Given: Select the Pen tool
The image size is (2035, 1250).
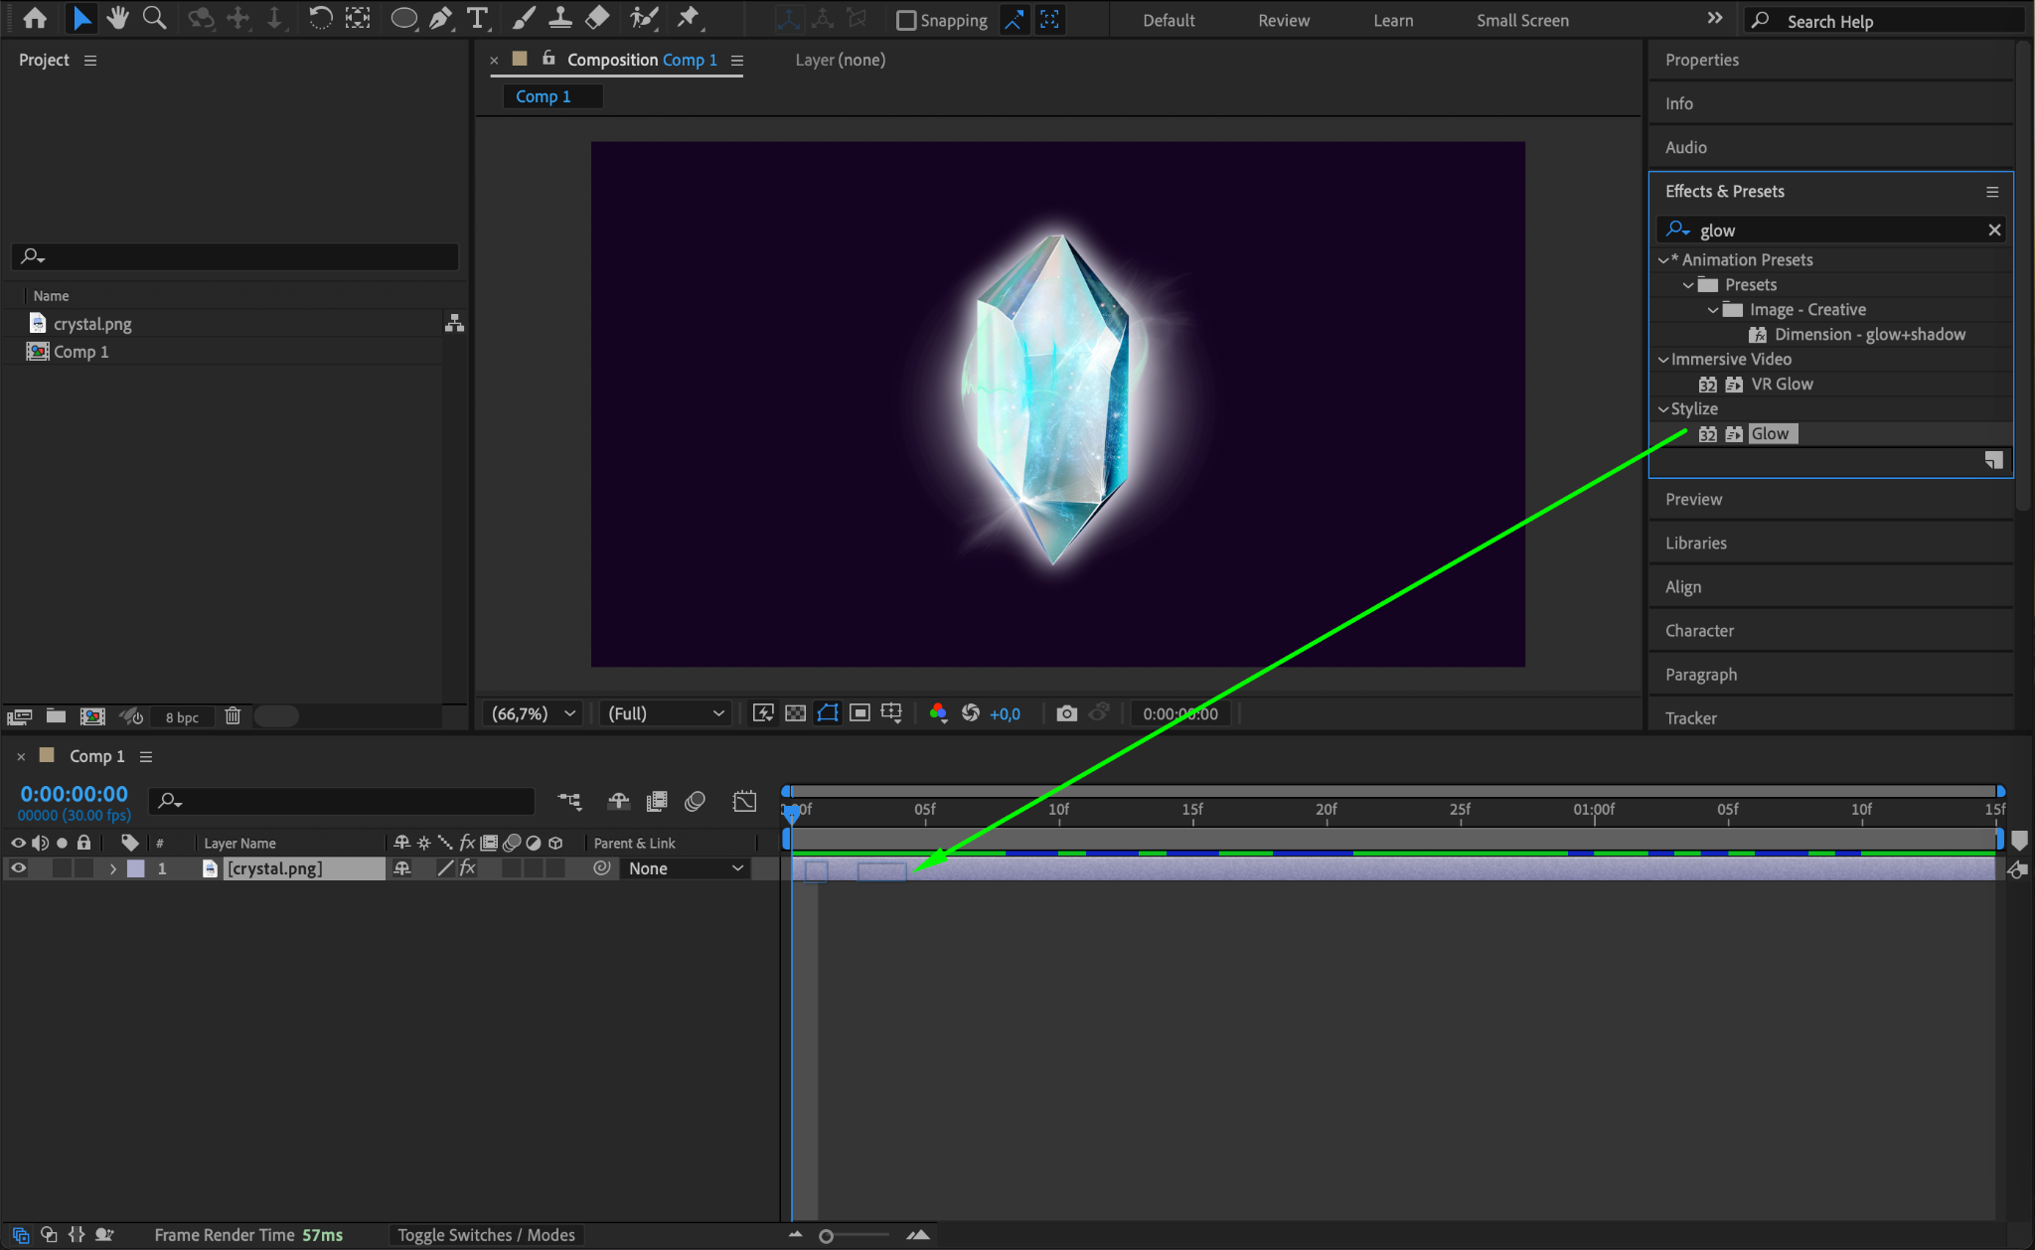Looking at the screenshot, I should click(x=440, y=18).
